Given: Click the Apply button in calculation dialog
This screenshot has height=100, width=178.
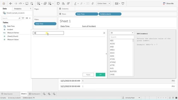Looking at the screenshot, I should [x=88, y=75].
